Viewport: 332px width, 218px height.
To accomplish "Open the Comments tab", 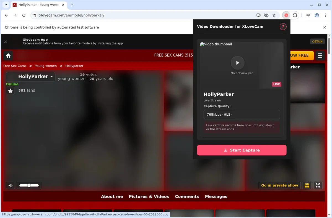I will tap(187, 196).
